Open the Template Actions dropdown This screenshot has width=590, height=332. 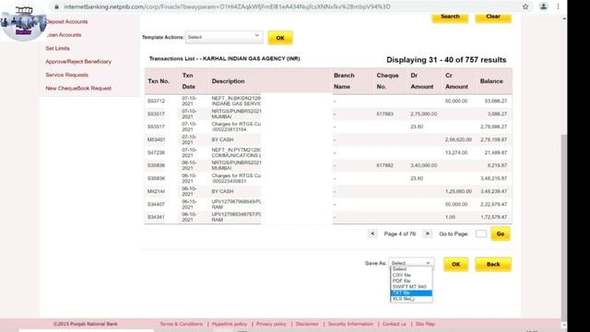tap(224, 37)
